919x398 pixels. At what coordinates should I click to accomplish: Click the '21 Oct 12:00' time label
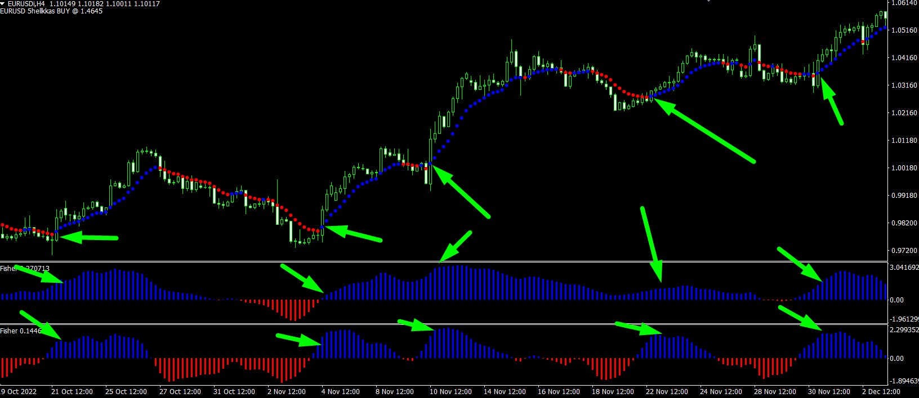click(72, 392)
